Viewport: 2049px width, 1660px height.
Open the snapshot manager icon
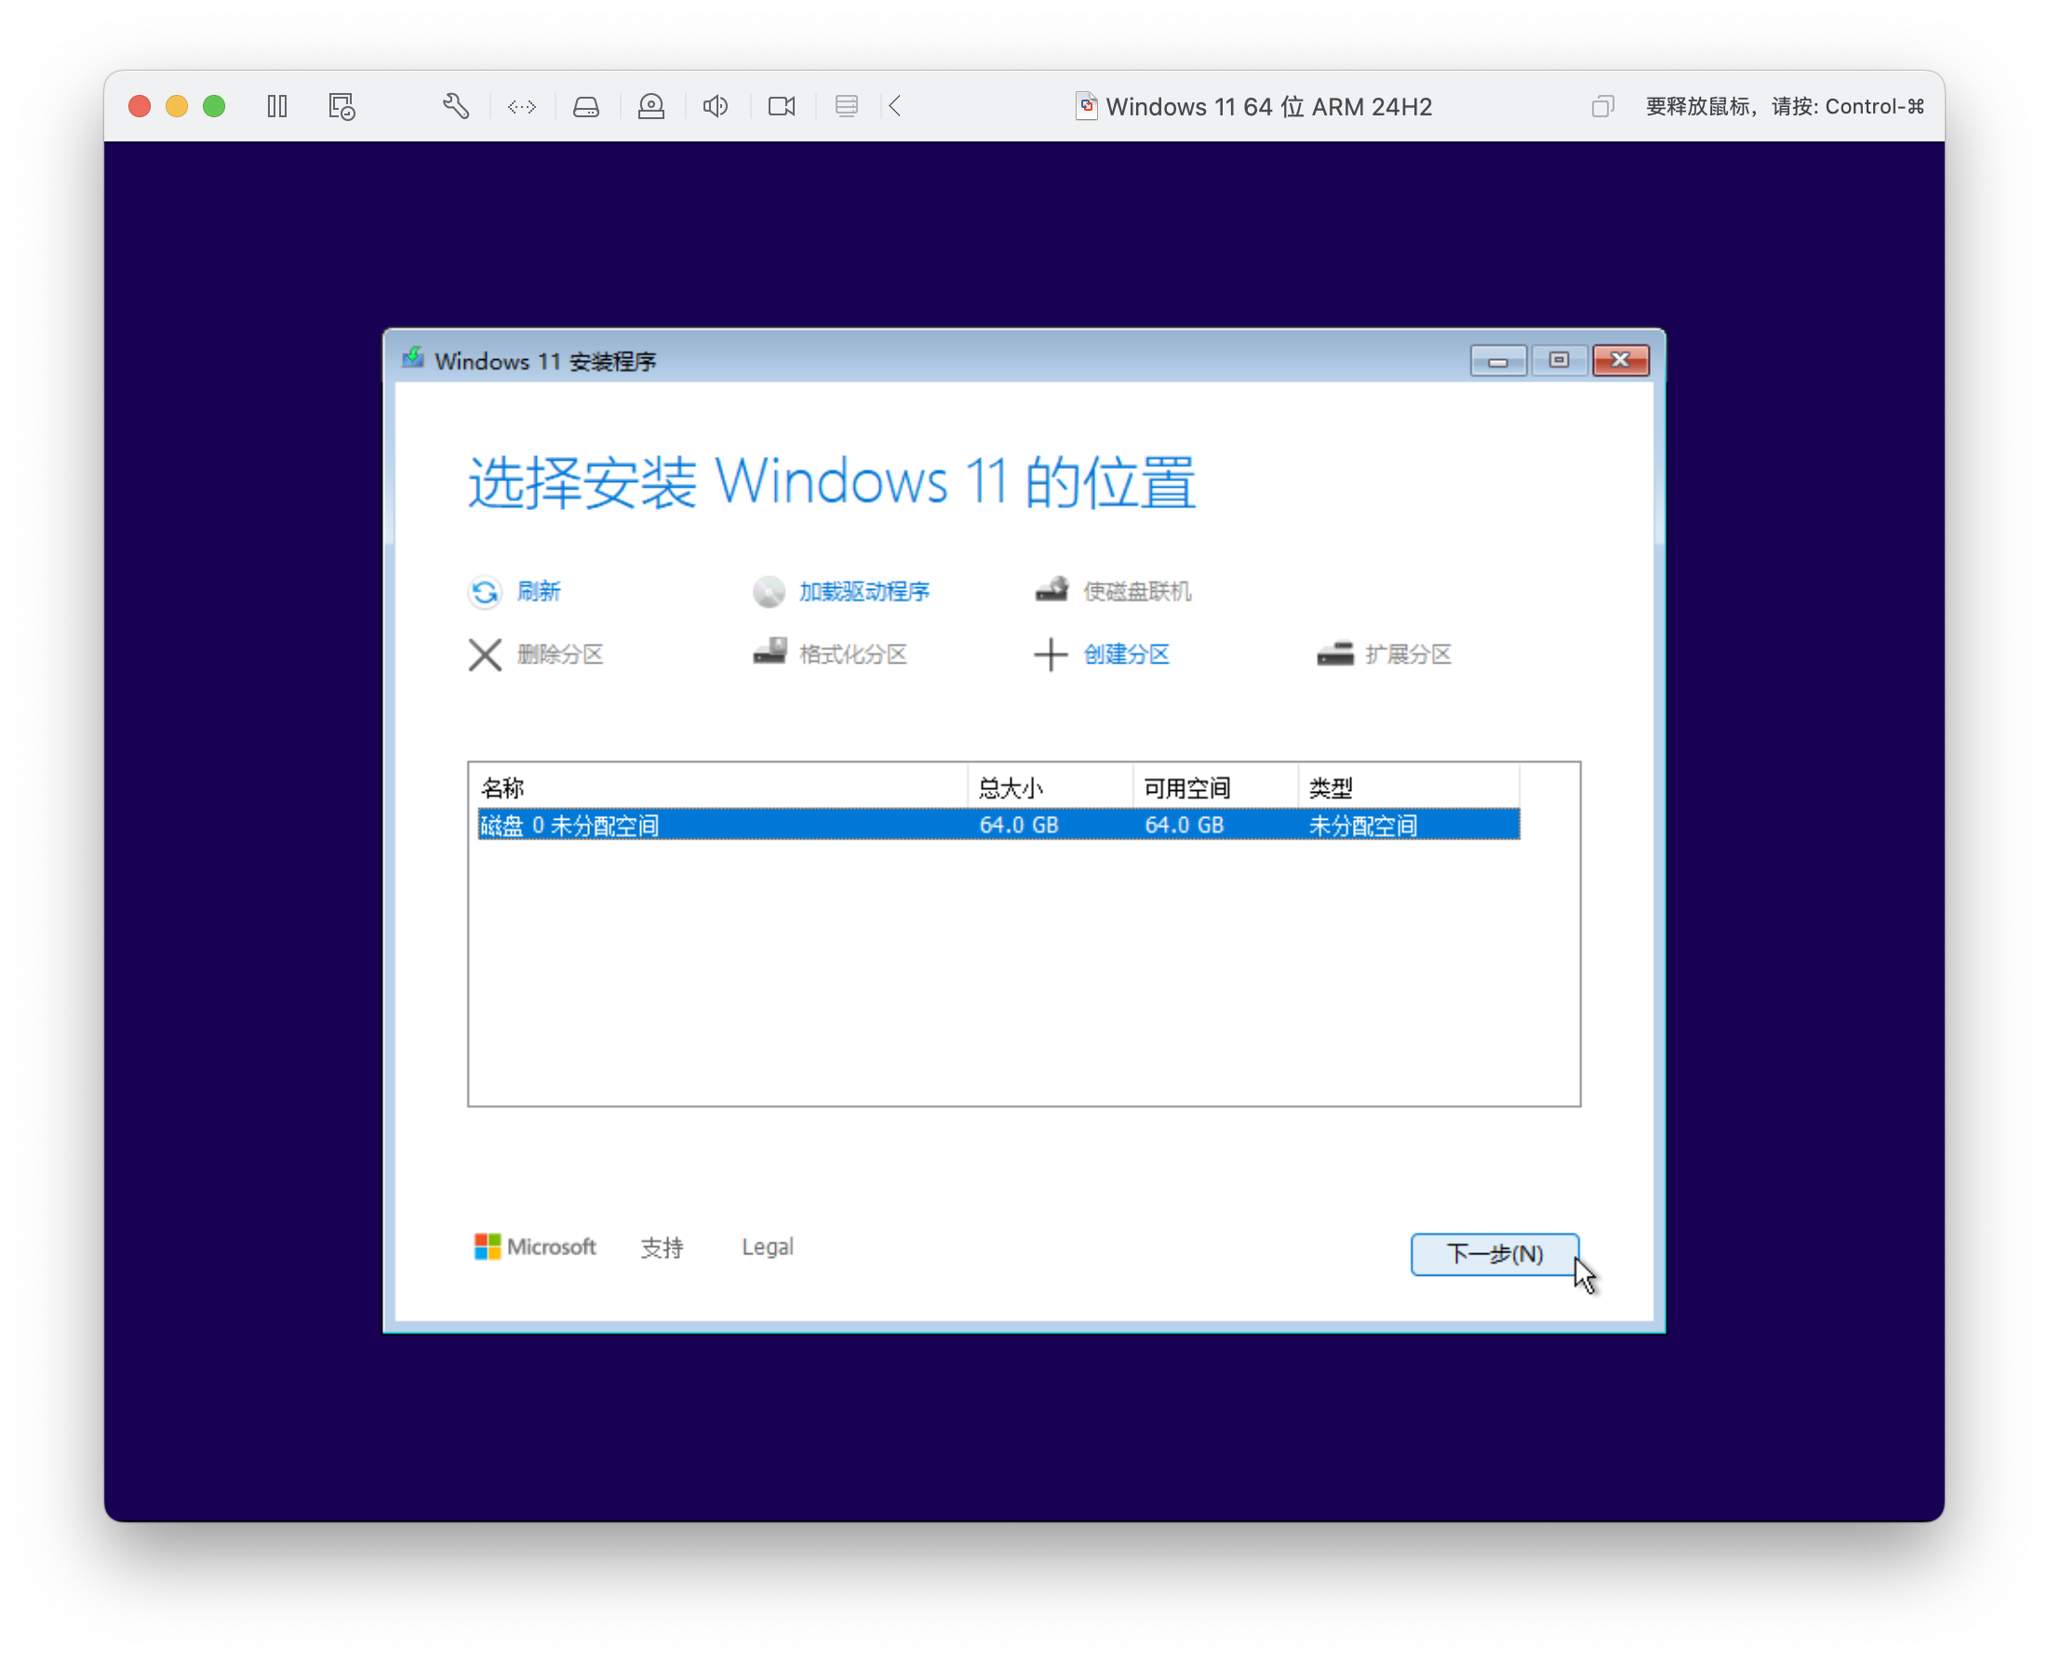tap(341, 106)
